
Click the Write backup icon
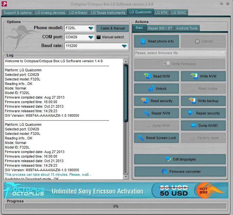pyautogui.click(x=192, y=101)
